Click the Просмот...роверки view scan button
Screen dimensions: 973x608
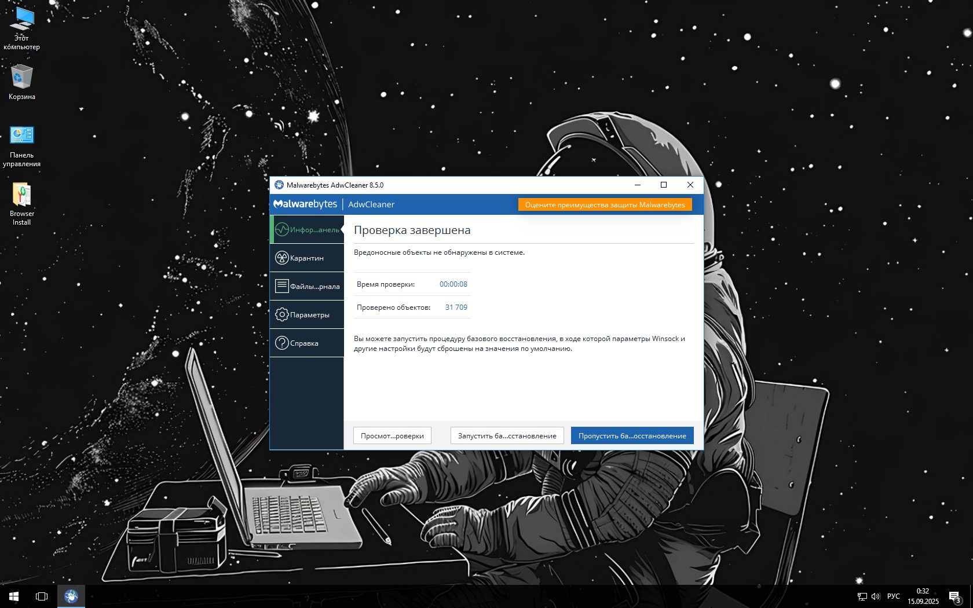coord(392,436)
